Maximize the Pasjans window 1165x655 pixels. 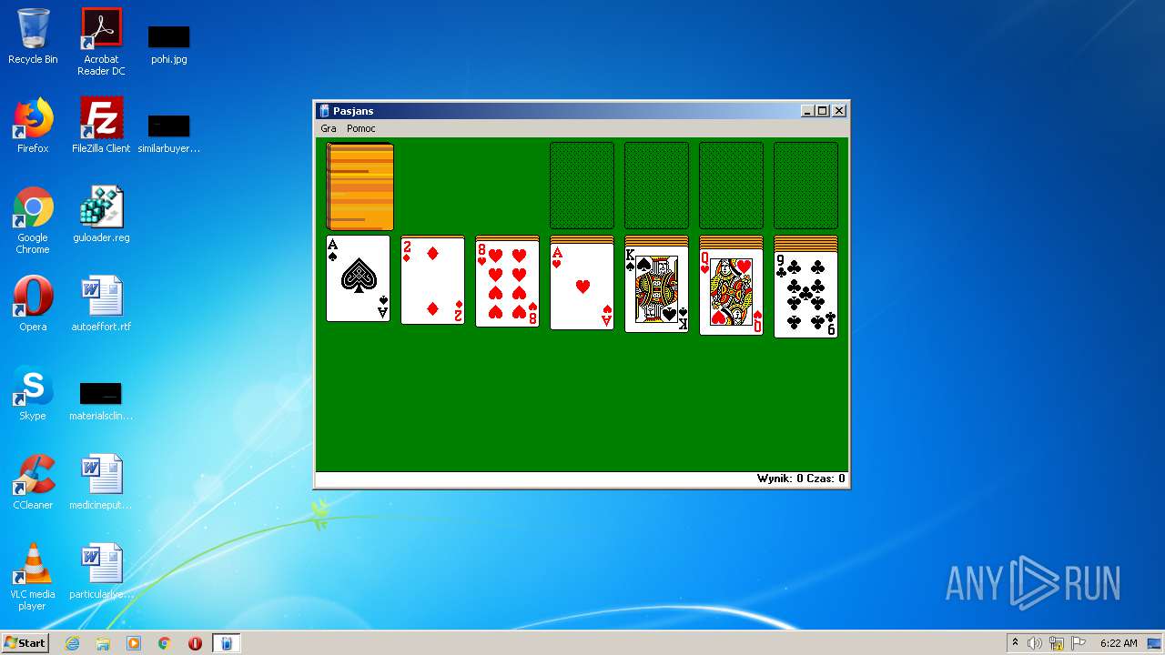823,111
